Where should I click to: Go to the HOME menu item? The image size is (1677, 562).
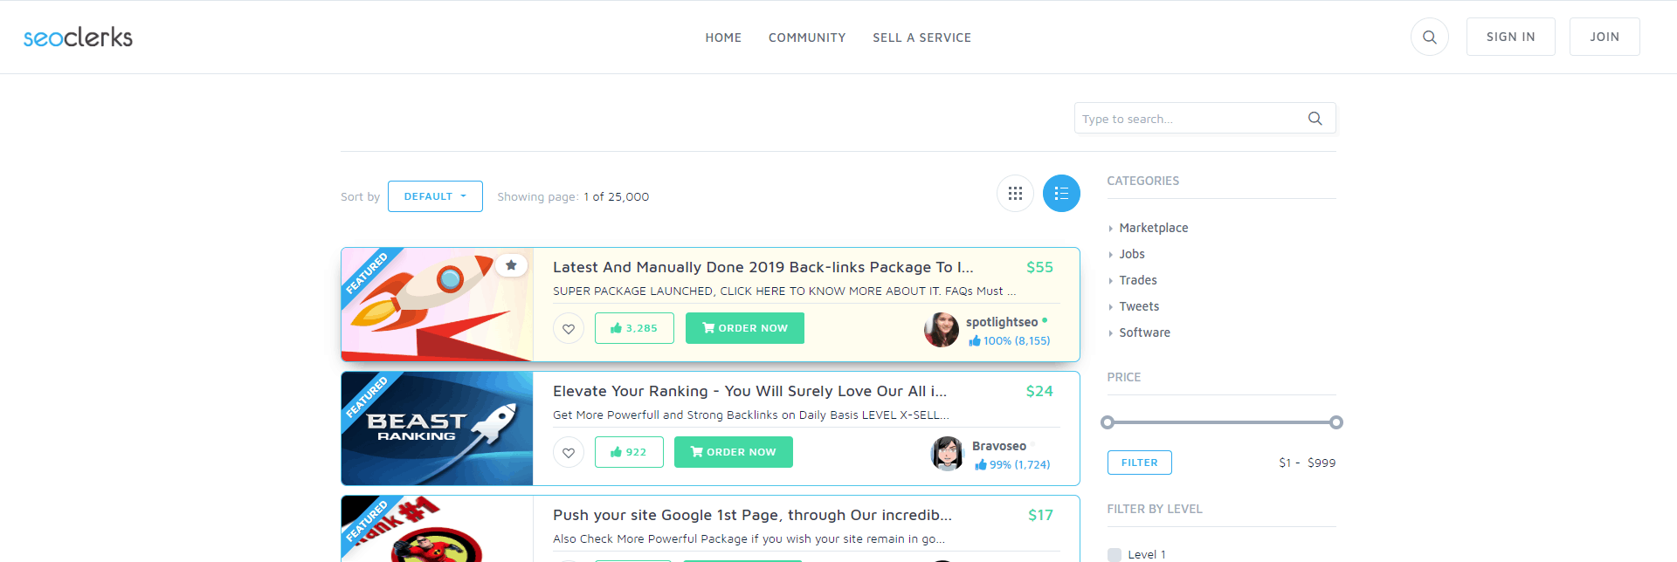(x=723, y=38)
